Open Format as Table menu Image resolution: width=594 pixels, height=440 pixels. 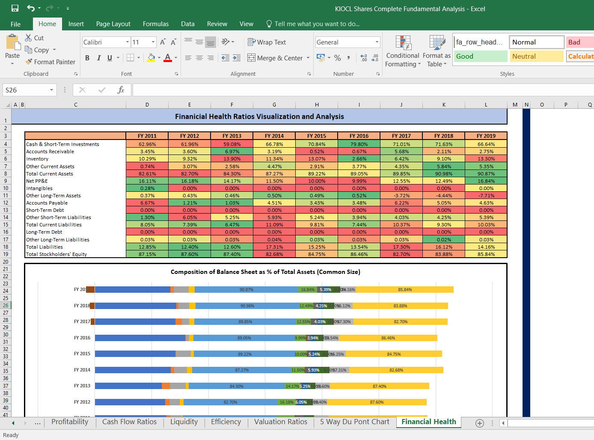coord(437,51)
